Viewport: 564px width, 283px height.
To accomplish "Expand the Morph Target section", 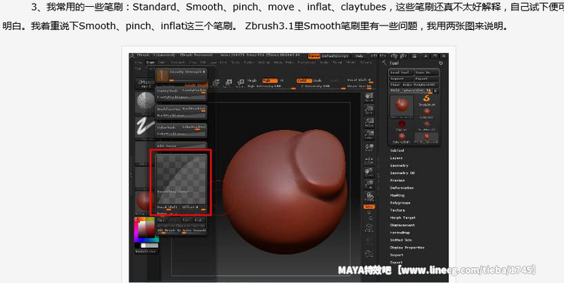I will click(x=403, y=218).
